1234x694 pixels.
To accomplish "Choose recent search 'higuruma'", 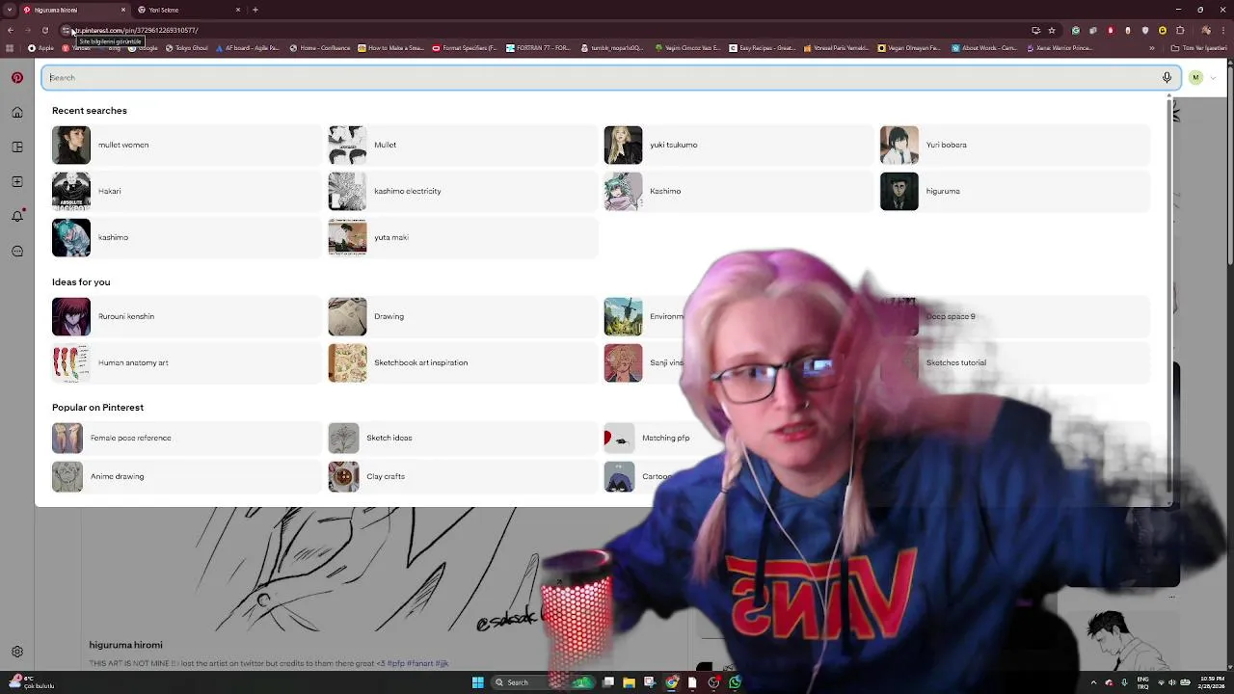I will pyautogui.click(x=1015, y=191).
